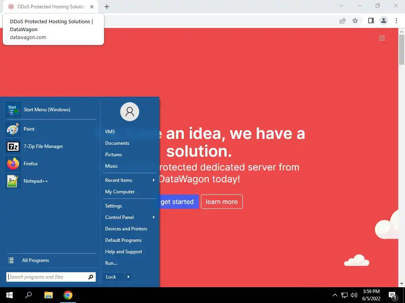
Task: Click the search magnifier in the Start menu
Action: pyautogui.click(x=91, y=277)
